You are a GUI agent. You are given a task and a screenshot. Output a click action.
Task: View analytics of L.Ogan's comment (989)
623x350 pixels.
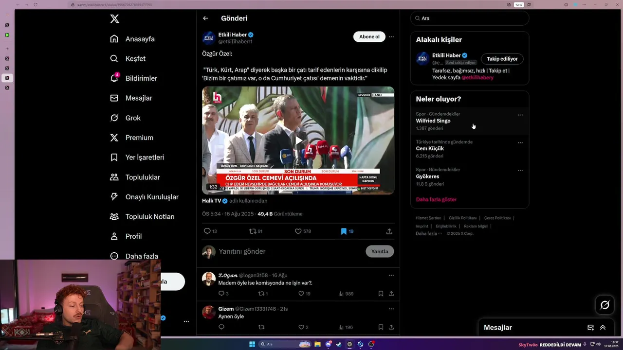point(346,294)
